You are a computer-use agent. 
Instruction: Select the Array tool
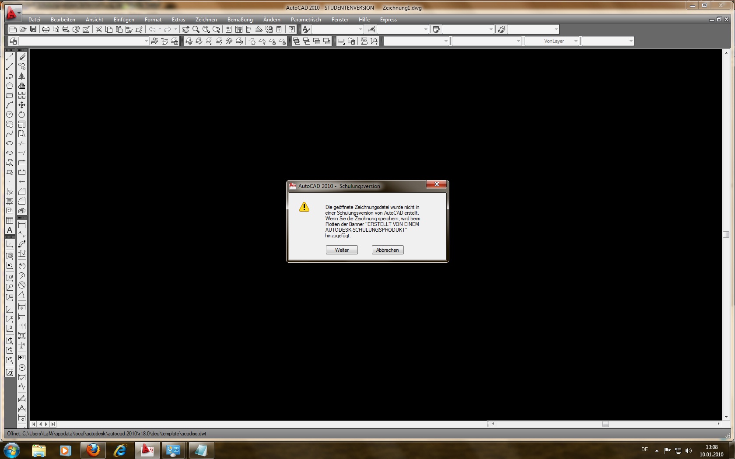[x=22, y=95]
